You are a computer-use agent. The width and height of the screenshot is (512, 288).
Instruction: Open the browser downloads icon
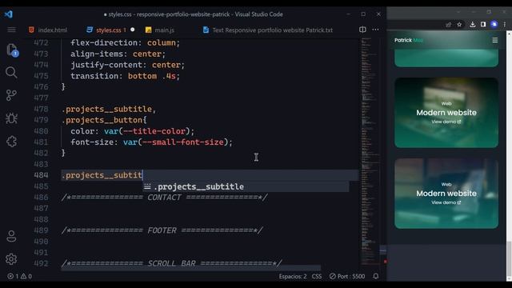click(473, 25)
